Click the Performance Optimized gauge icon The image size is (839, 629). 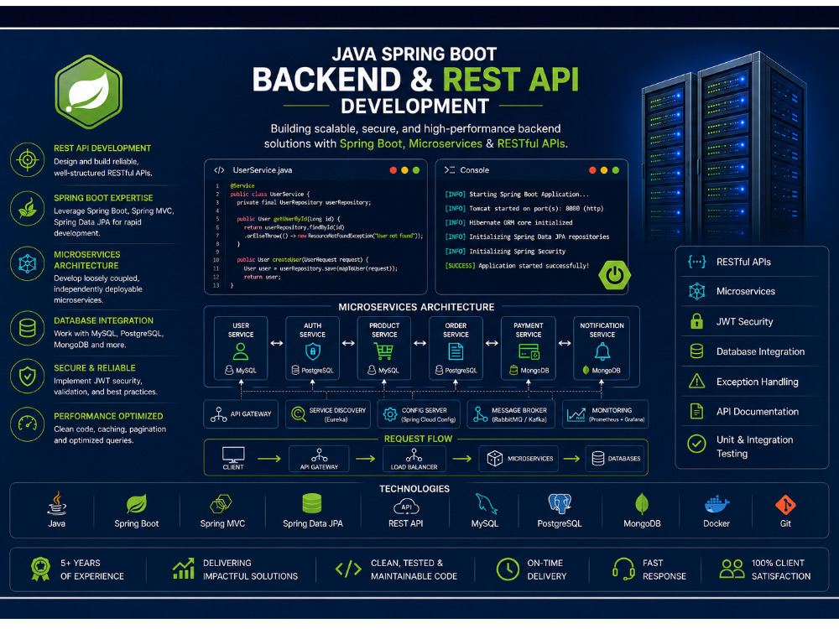28,424
